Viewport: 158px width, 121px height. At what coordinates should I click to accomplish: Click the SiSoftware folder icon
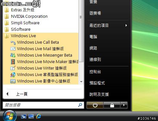pos(6,29)
